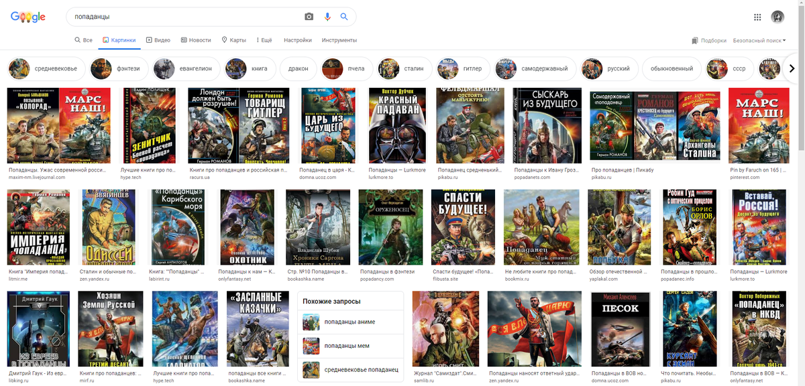Open the Ещё more menu
The image size is (805, 386).
264,40
